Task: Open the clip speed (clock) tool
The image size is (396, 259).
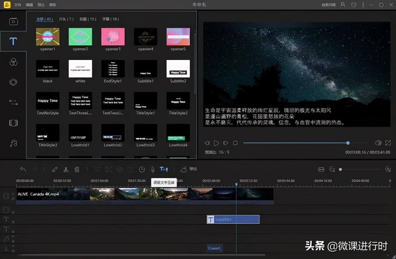Action: (142, 169)
